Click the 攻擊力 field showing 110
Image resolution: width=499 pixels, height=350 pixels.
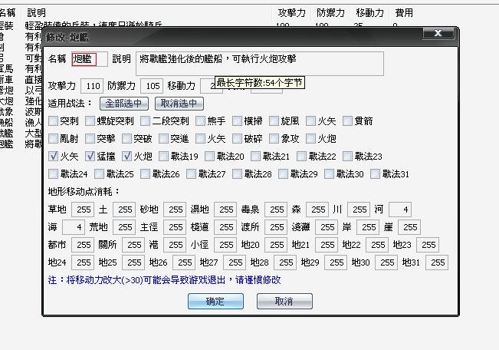point(92,86)
